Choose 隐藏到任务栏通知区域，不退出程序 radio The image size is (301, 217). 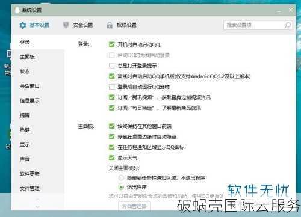tap(121, 178)
